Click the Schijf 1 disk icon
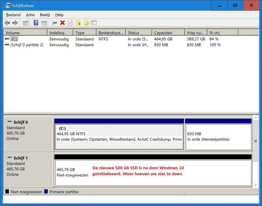Image resolution: width=262 pixels, height=206 pixels. (x=9, y=158)
